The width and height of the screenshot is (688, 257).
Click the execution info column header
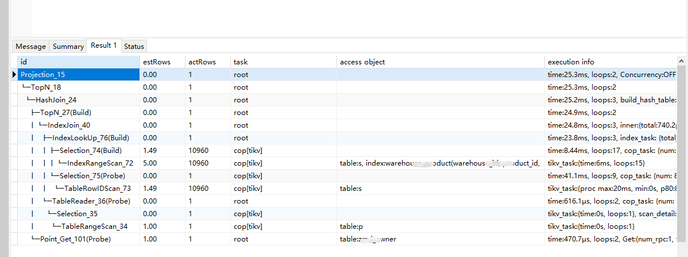610,62
